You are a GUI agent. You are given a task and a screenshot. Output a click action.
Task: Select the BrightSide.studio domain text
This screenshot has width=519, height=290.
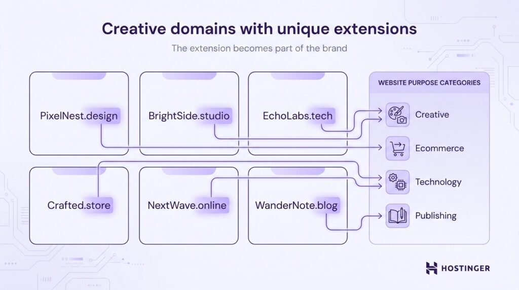(x=189, y=116)
